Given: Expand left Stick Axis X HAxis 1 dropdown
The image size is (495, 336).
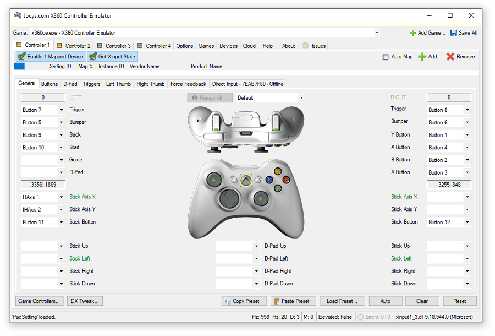Looking at the screenshot, I should coord(61,197).
